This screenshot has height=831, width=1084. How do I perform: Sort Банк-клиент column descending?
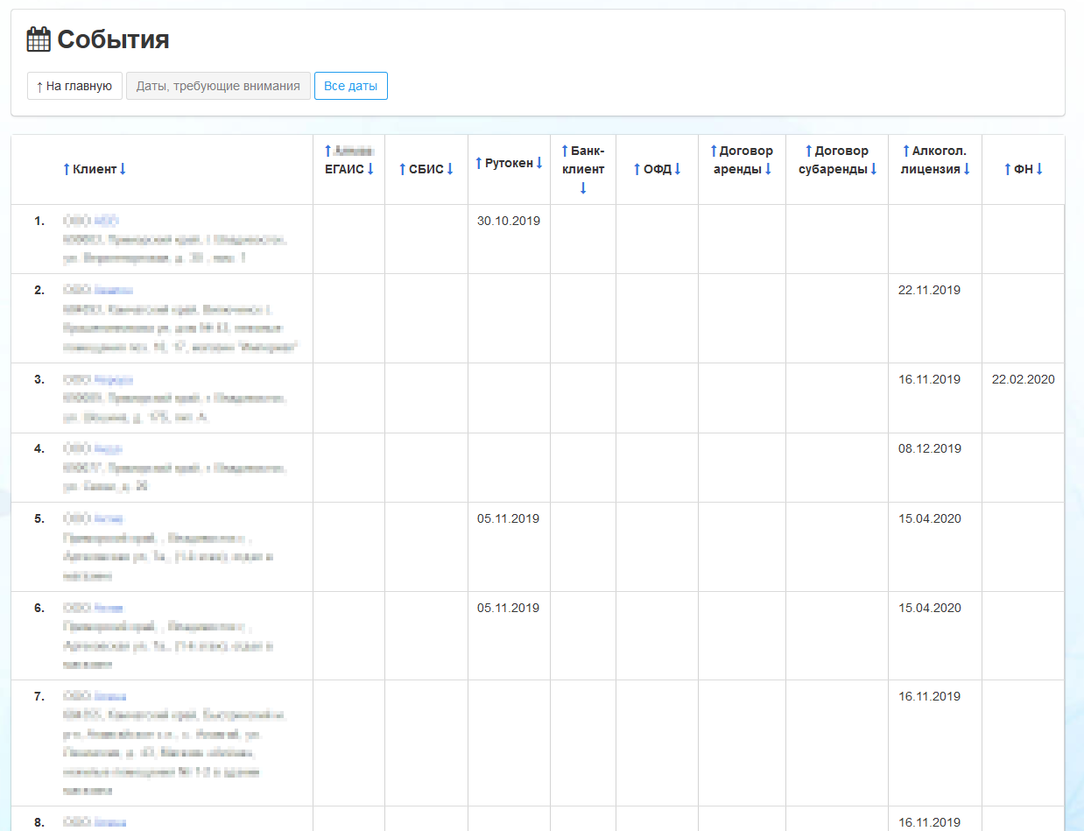point(583,187)
